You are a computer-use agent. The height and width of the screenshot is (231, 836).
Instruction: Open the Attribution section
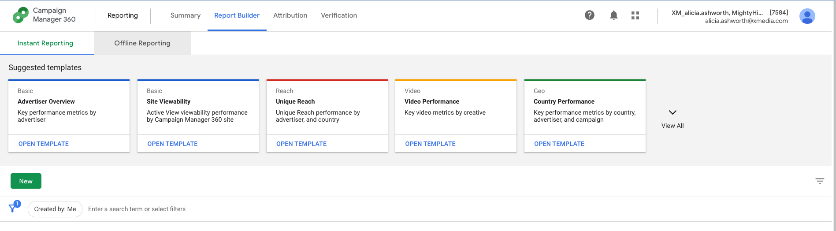click(290, 15)
